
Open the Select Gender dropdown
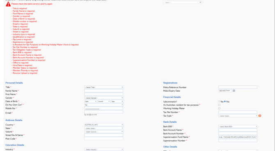[104, 98]
